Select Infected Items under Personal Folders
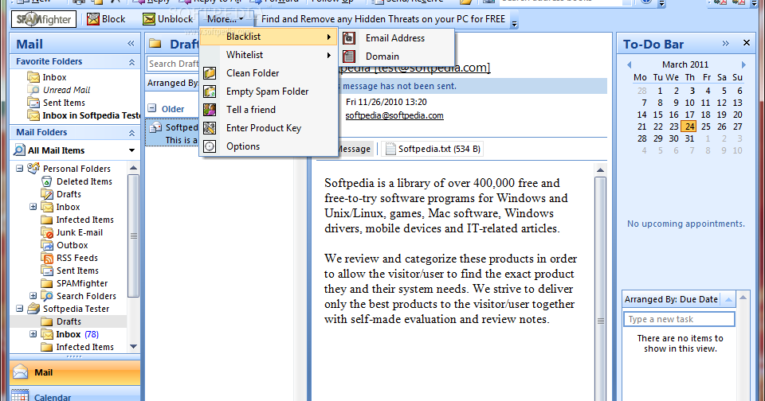 click(84, 220)
